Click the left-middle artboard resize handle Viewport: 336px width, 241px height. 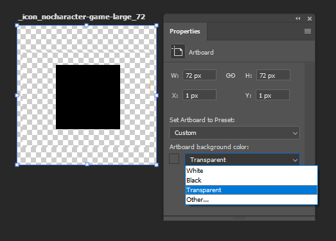(x=17, y=95)
